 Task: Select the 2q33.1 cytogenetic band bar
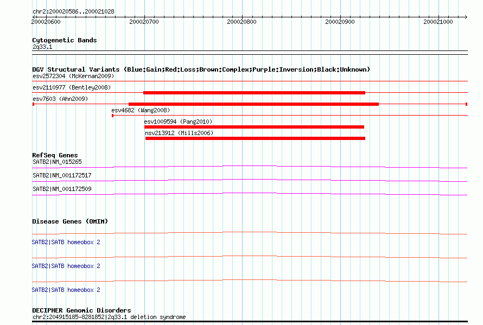coord(250,53)
